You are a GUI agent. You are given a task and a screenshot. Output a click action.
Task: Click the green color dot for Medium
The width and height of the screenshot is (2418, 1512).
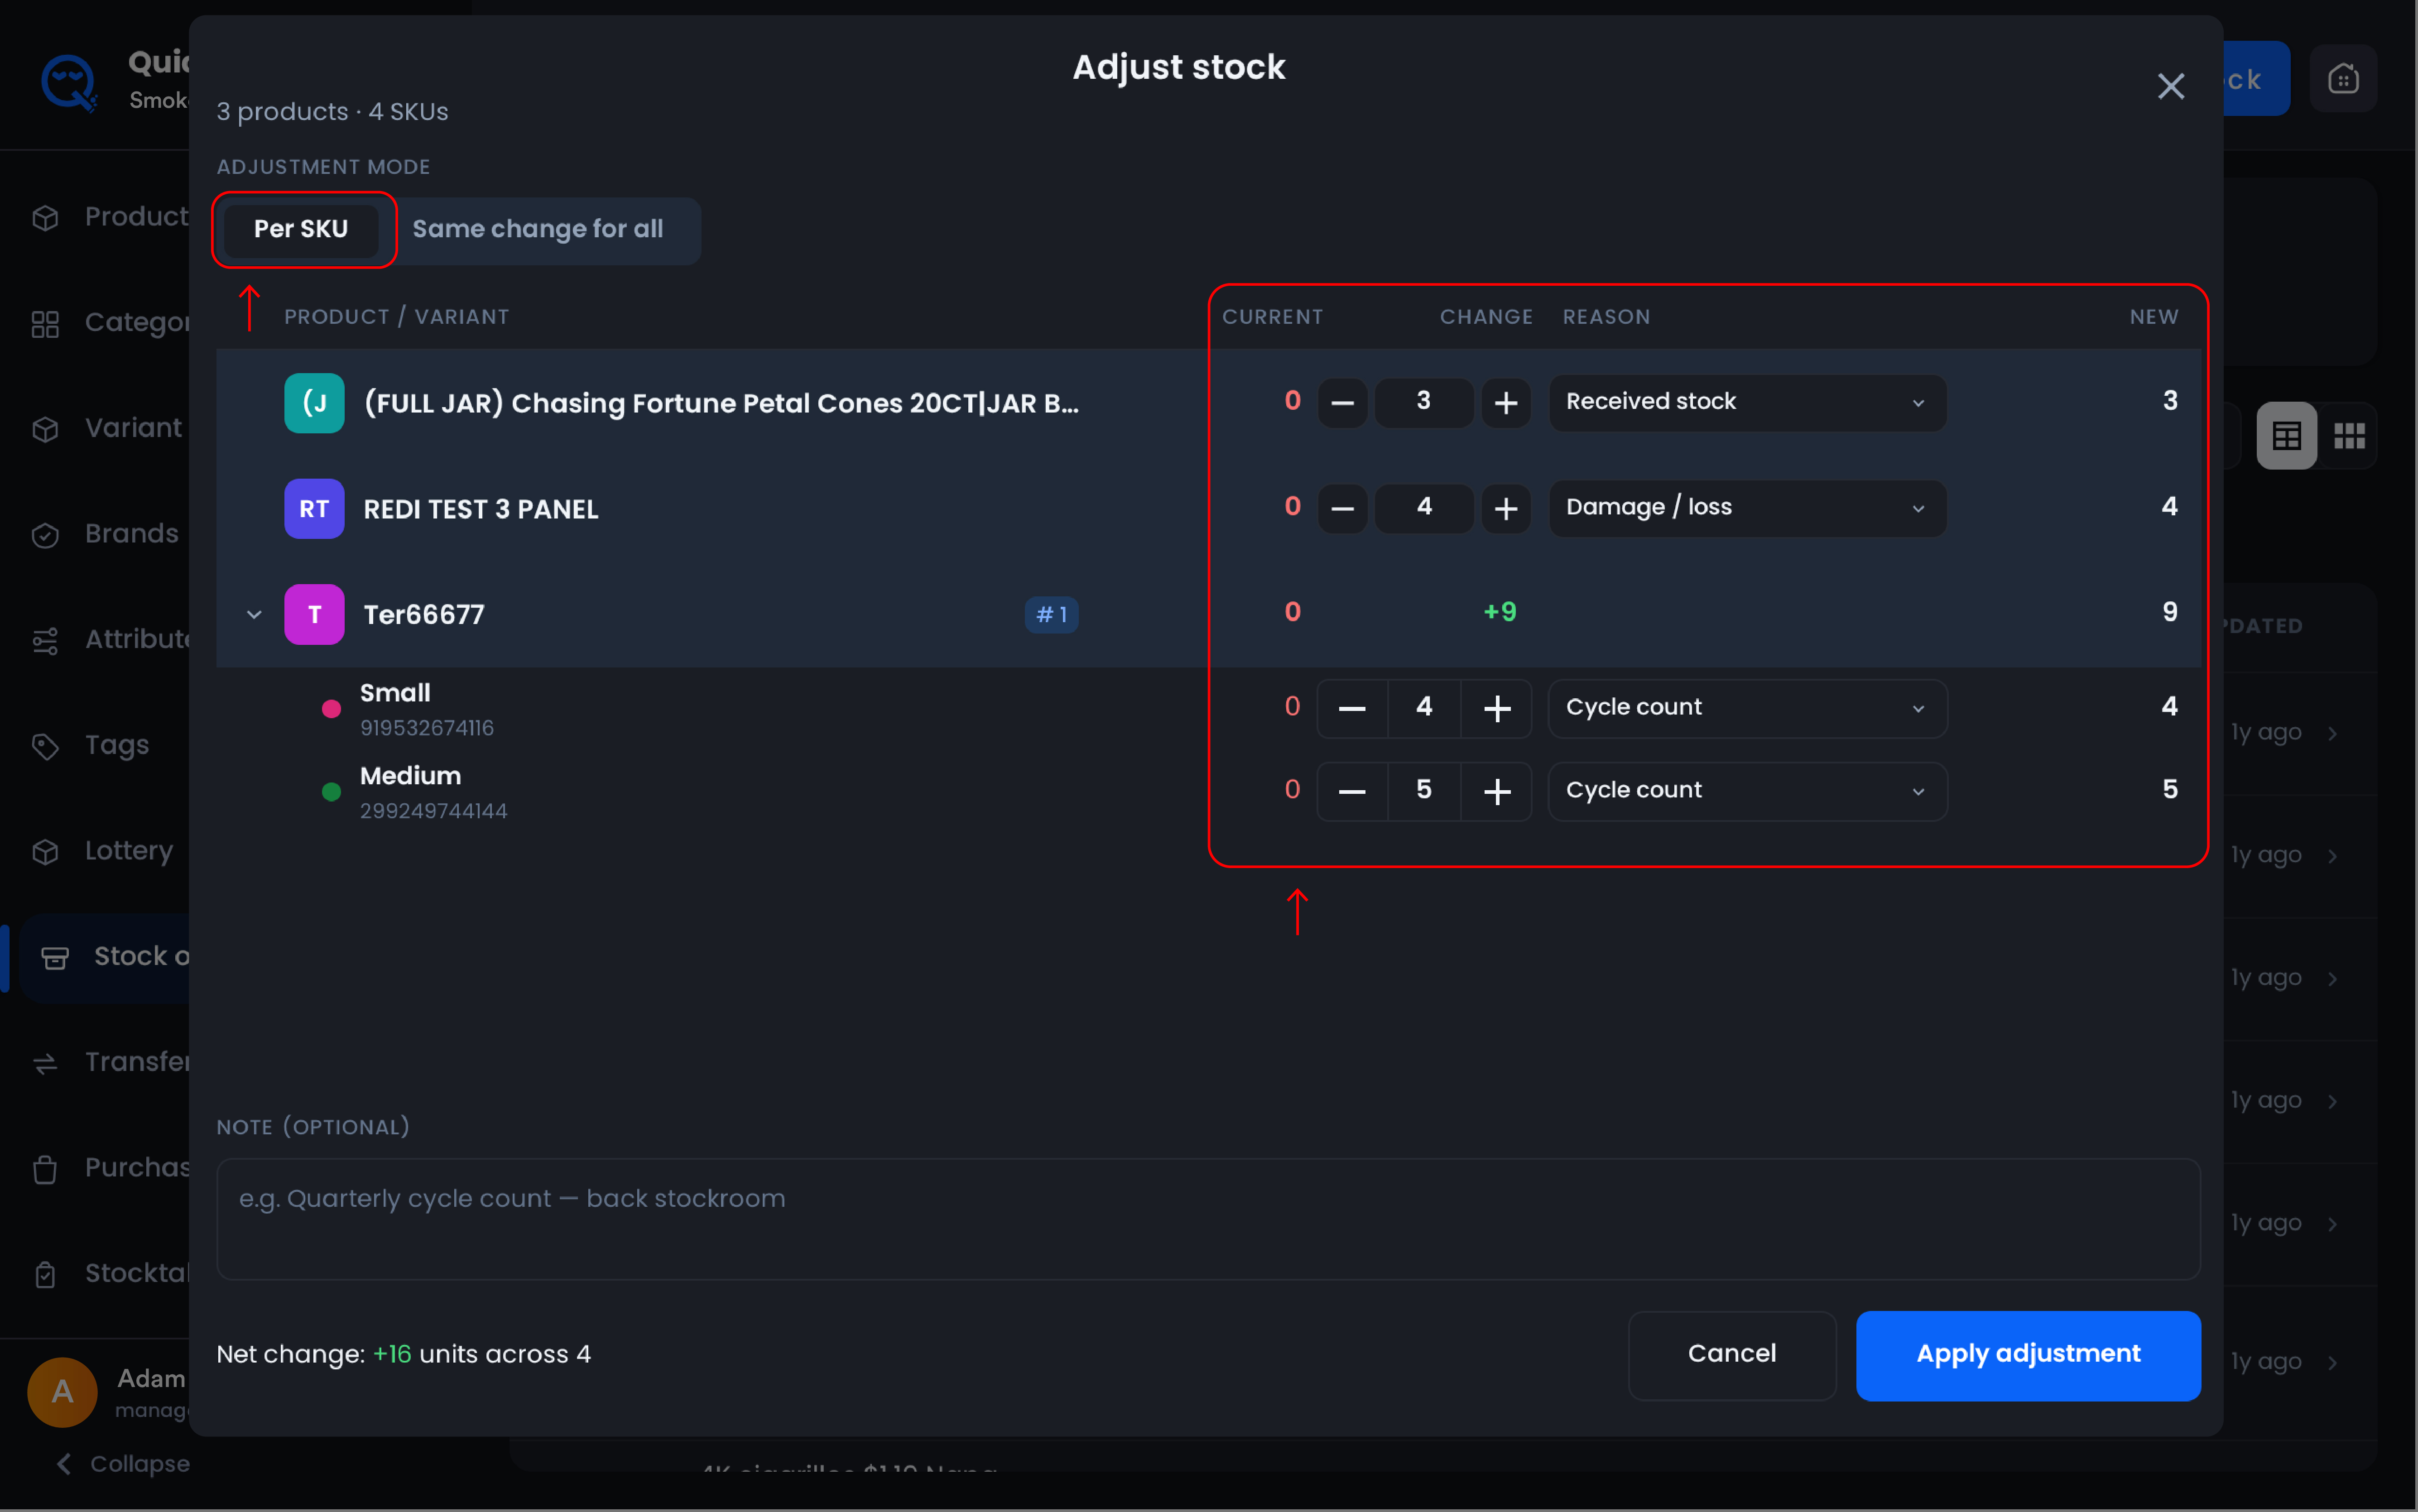(x=331, y=792)
